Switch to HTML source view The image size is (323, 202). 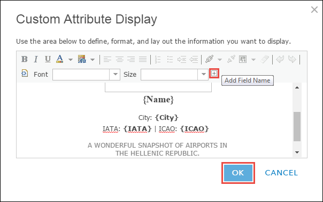tap(25, 73)
